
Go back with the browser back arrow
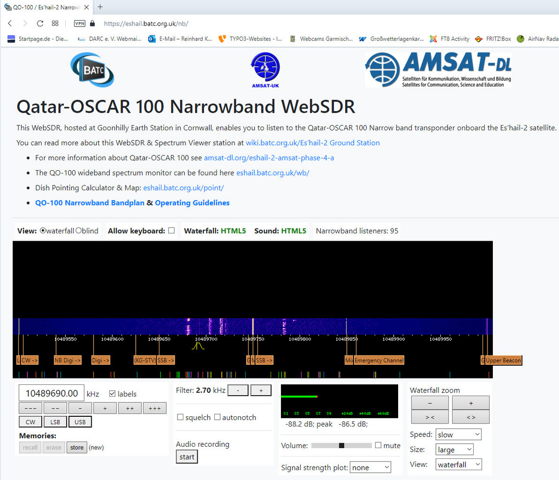[10, 24]
